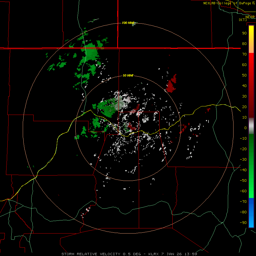Click the -70 knot legend value
The height and width of the screenshot is (256, 256).
click(x=243, y=202)
